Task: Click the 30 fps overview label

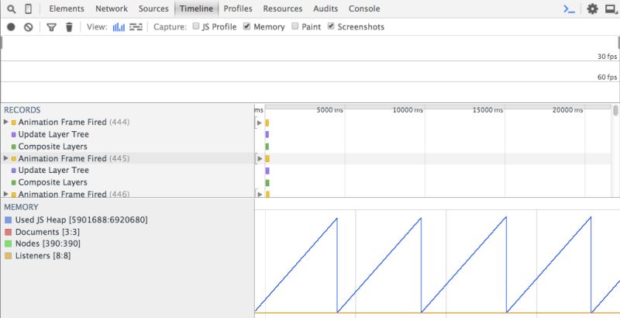Action: [x=607, y=57]
